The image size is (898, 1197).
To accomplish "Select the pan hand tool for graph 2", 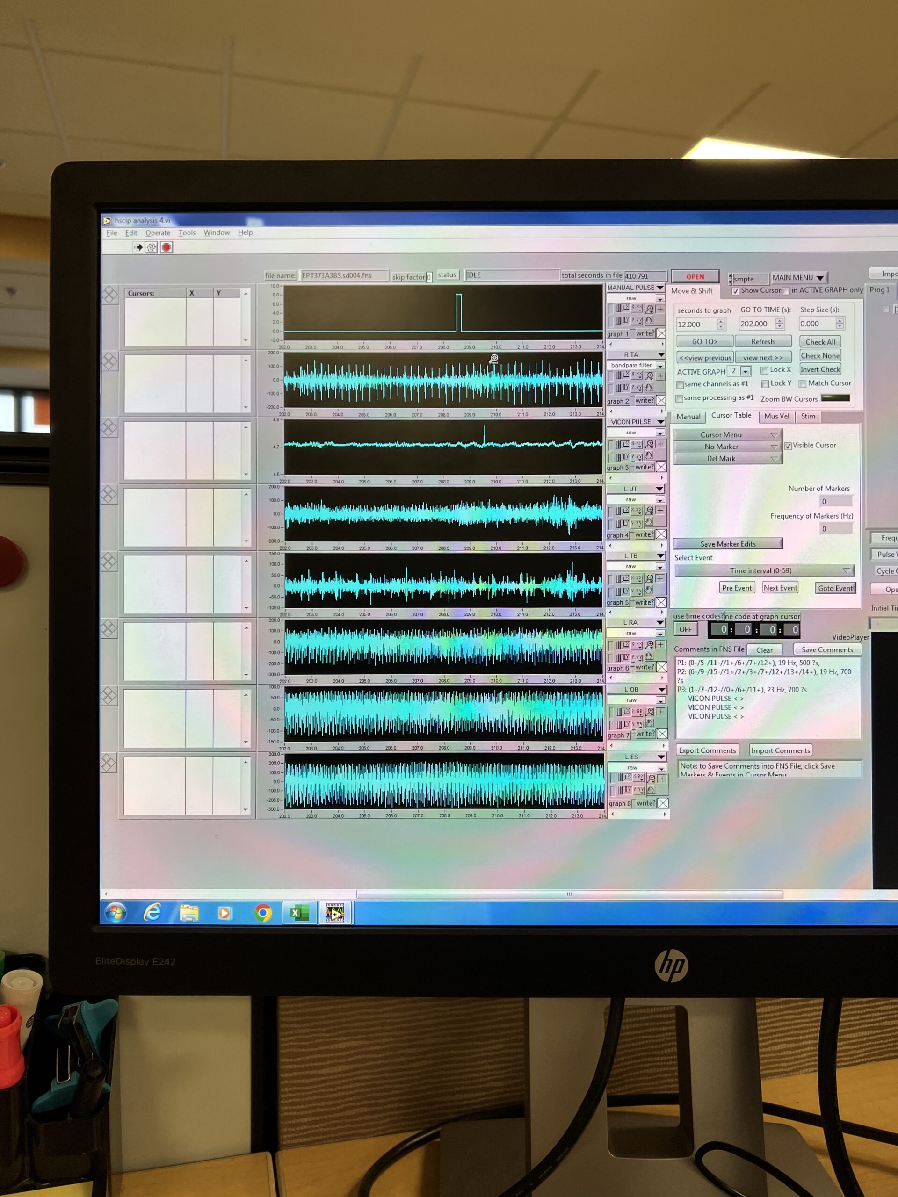I will point(649,388).
